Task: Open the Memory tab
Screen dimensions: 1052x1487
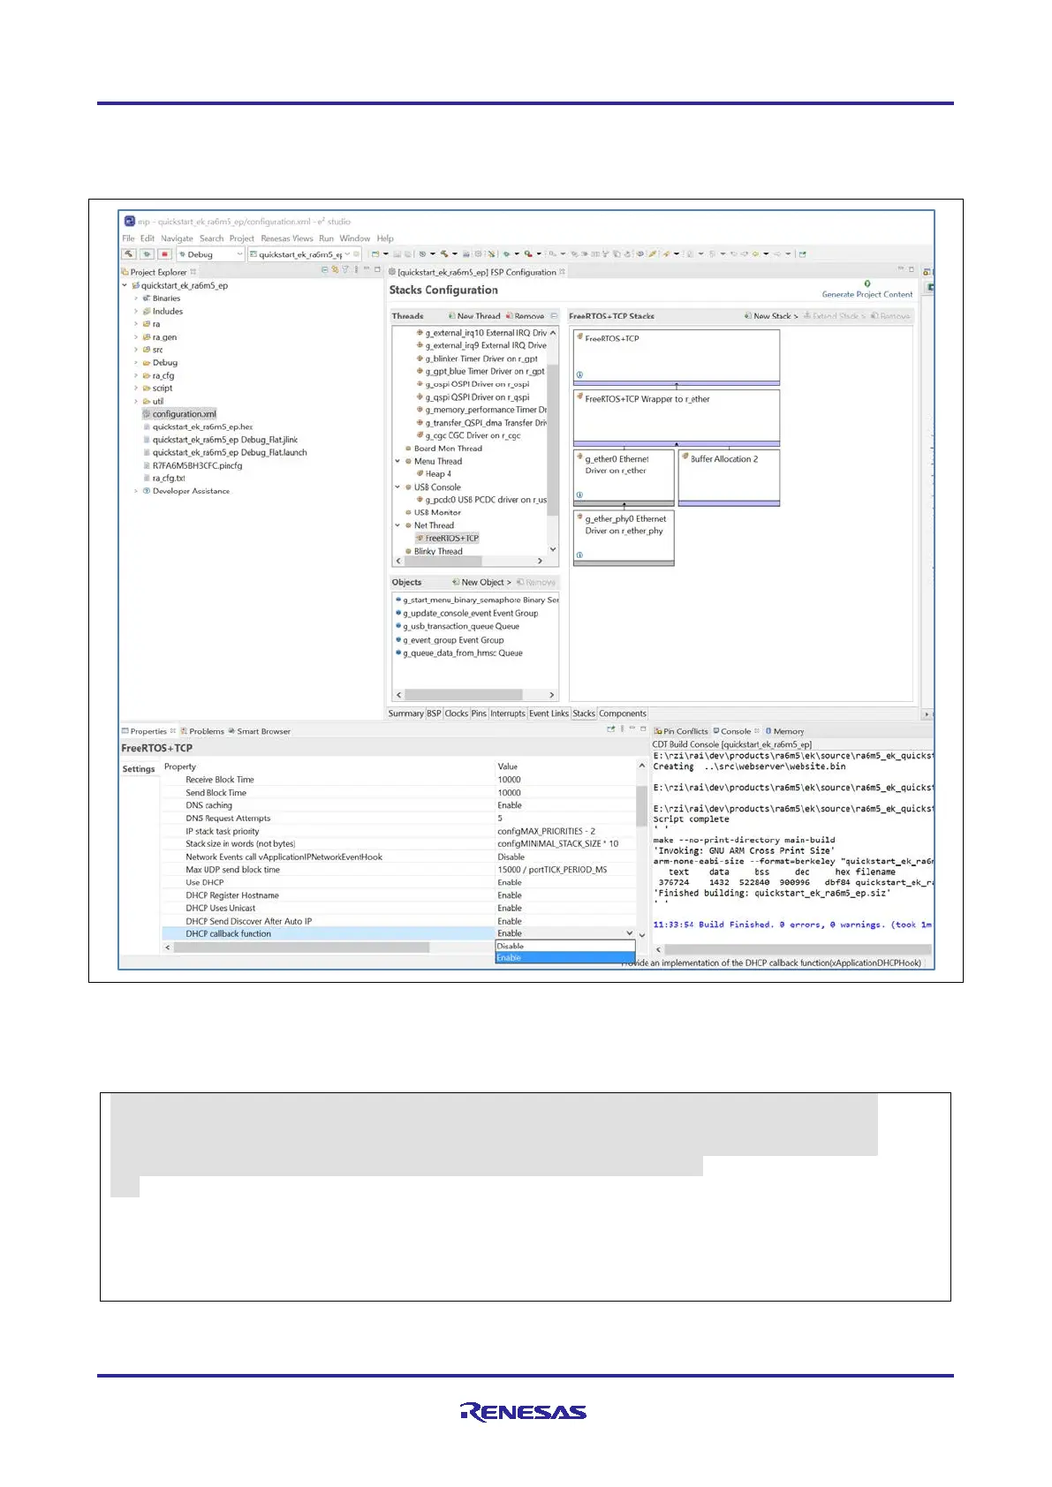Action: tap(785, 731)
